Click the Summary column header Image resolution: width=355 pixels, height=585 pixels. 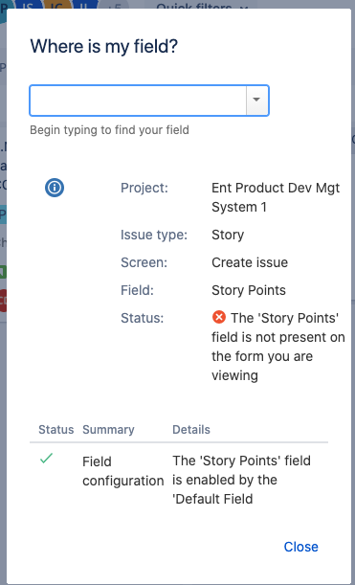(108, 430)
